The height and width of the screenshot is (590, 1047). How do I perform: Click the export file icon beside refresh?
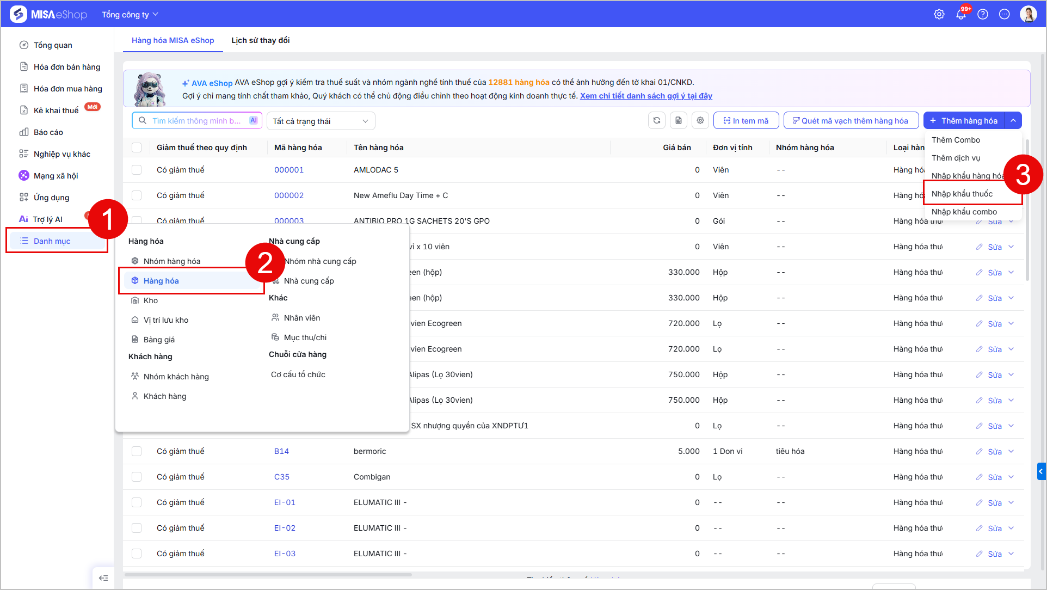[x=679, y=121]
